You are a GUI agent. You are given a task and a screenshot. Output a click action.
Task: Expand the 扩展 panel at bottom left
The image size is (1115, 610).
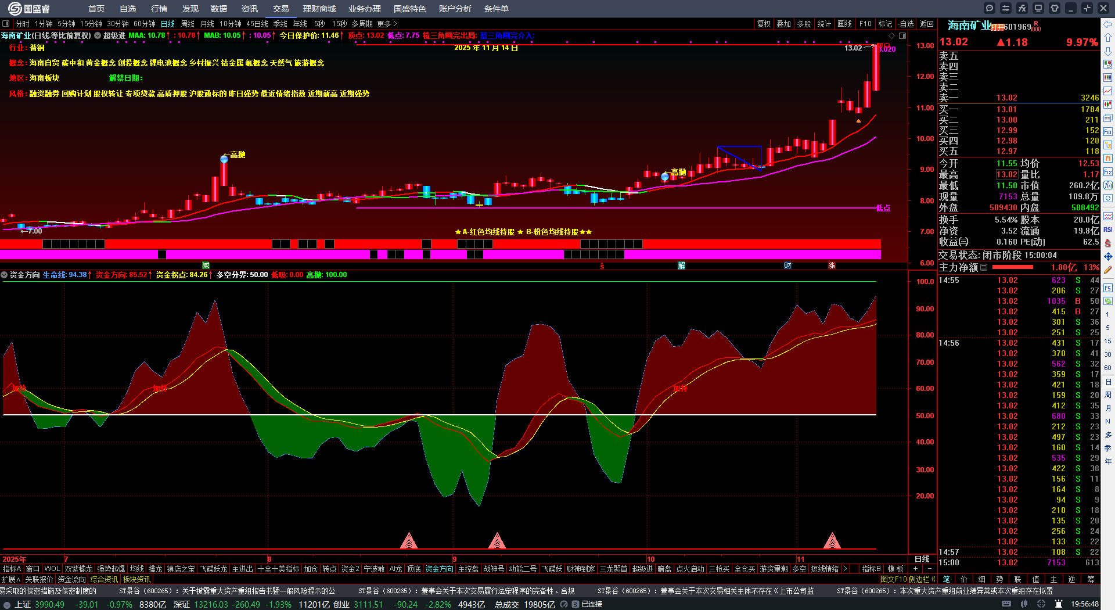point(11,579)
